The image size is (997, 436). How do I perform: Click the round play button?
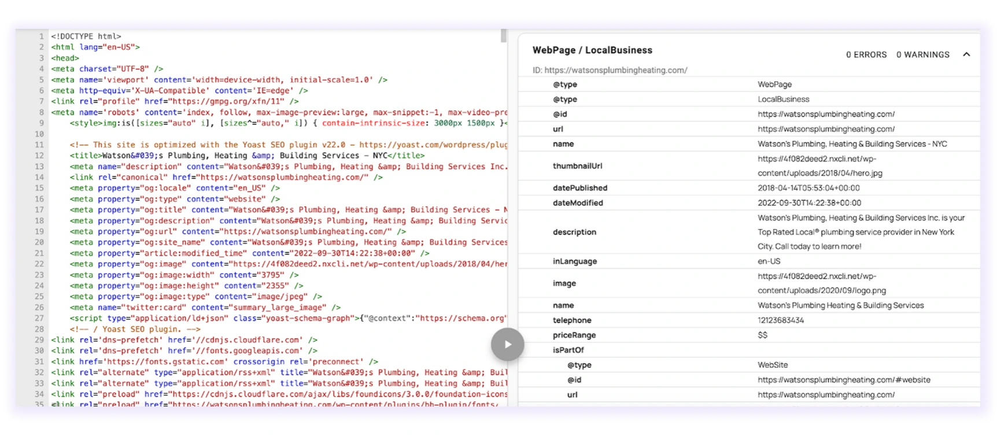click(x=507, y=345)
